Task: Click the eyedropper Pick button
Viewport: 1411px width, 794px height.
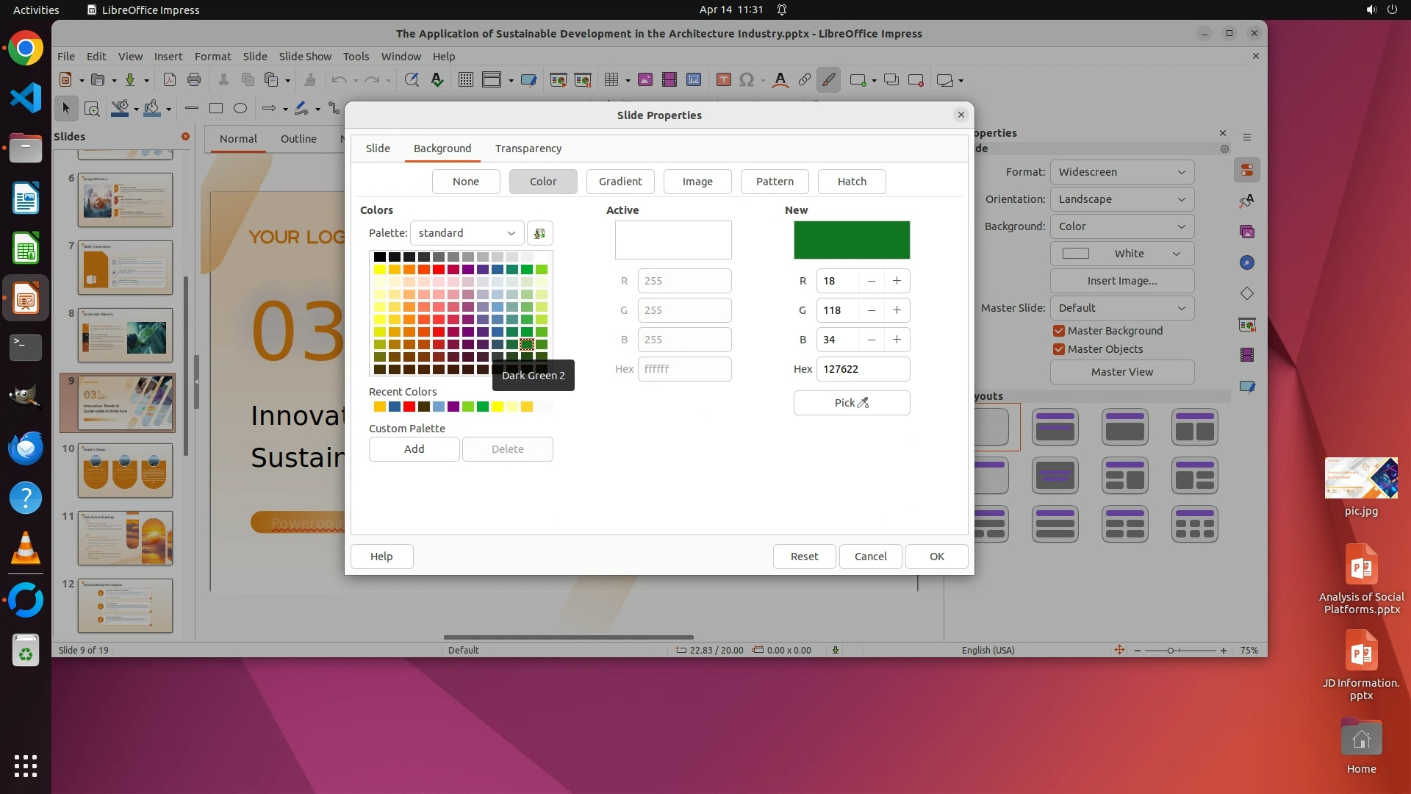Action: pos(851,403)
